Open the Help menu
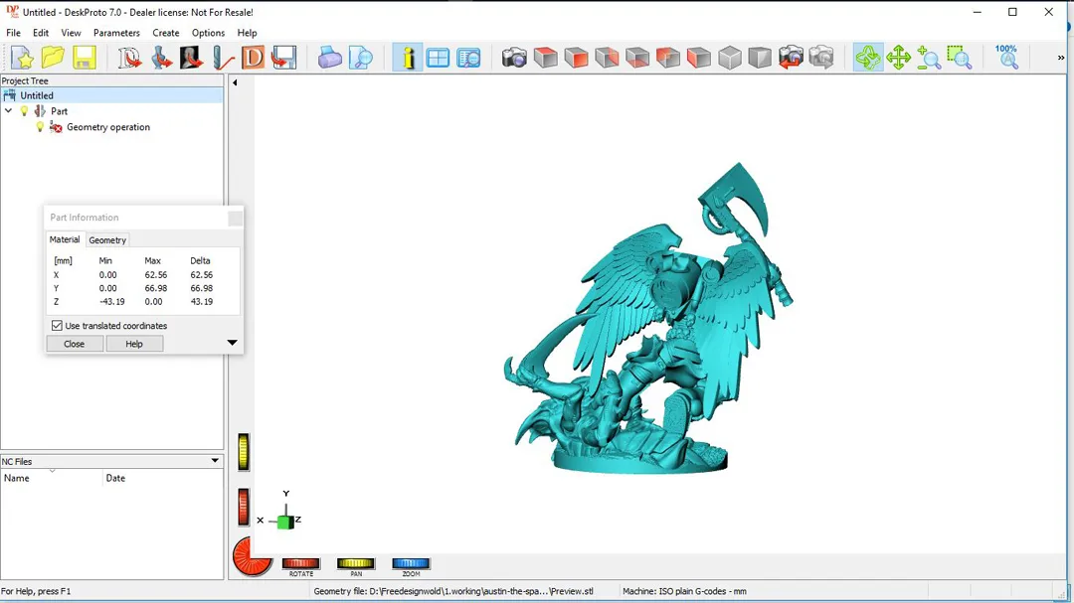This screenshot has height=603, width=1074. pyautogui.click(x=247, y=33)
